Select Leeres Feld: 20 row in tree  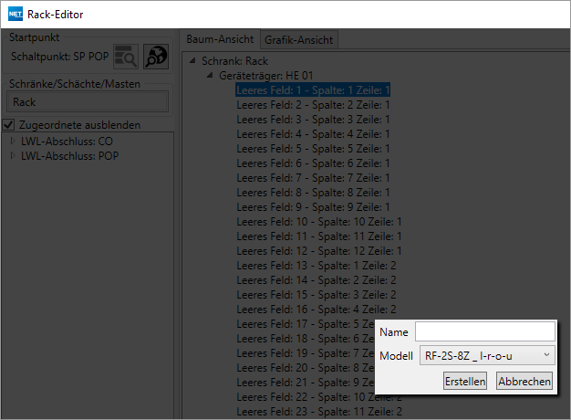pos(306,367)
